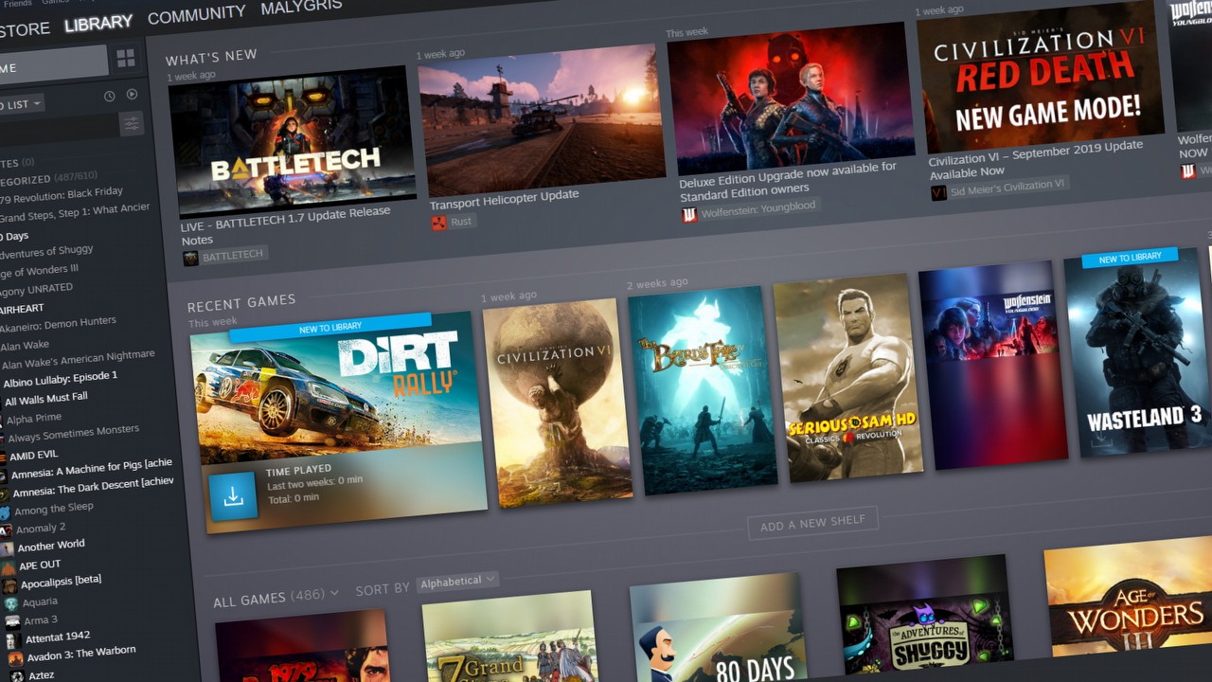The height and width of the screenshot is (682, 1212).
Task: Click the Rust game icon under the helicopter update
Action: [x=437, y=221]
